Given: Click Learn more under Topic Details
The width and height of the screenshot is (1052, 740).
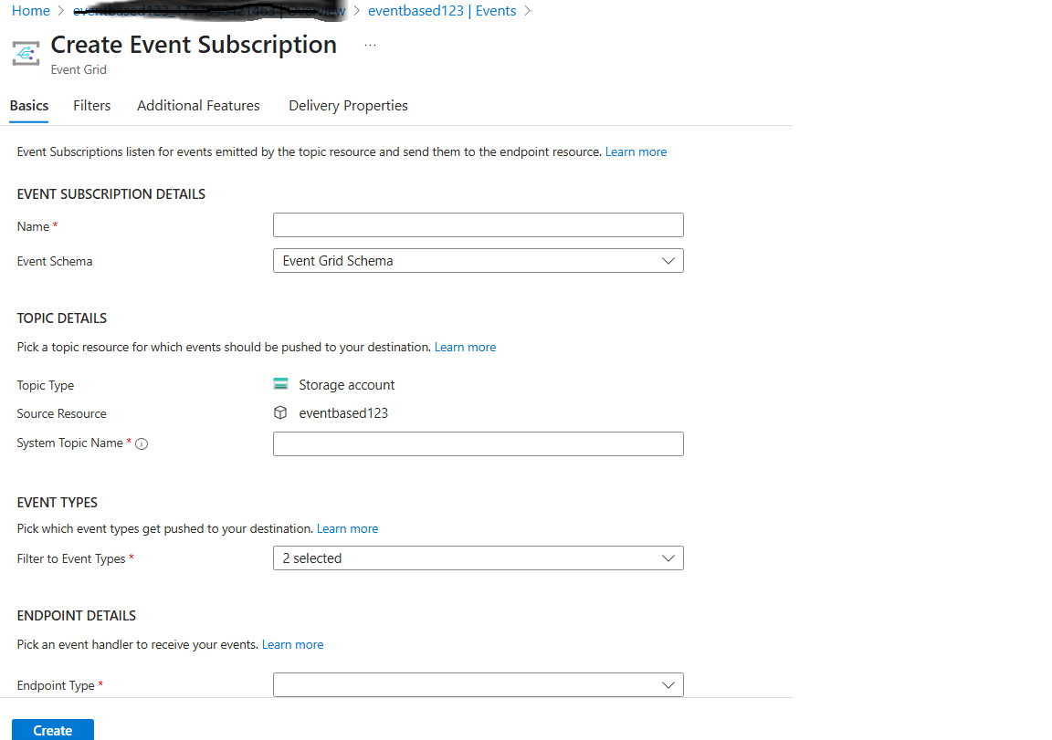Looking at the screenshot, I should coord(465,347).
